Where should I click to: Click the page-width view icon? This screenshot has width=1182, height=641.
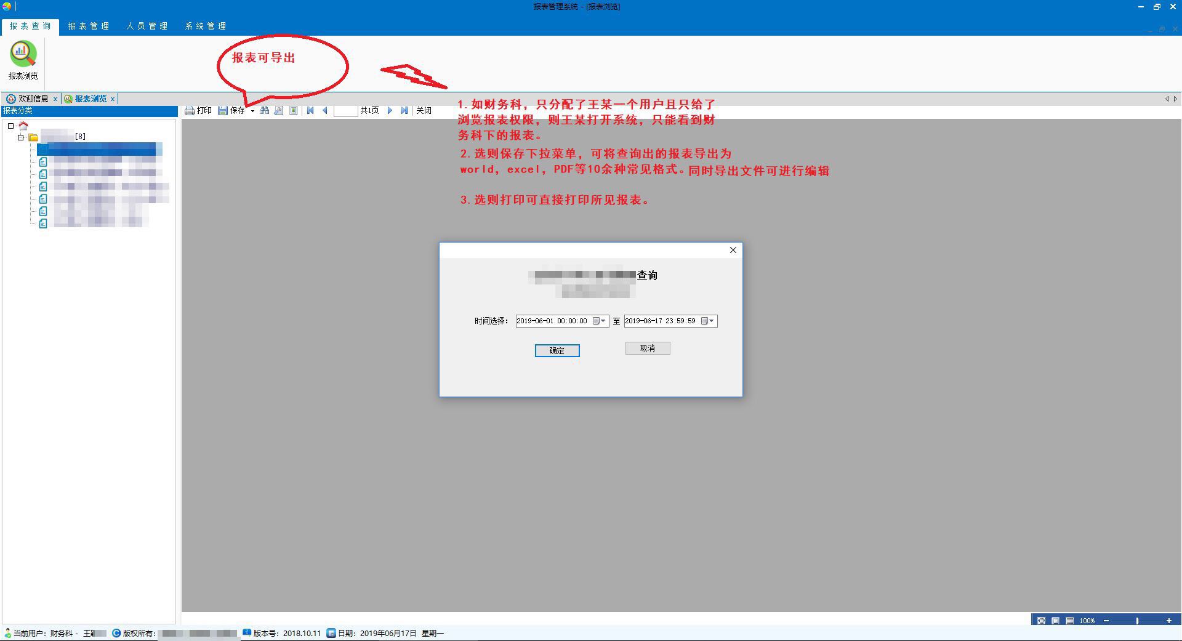1041,621
